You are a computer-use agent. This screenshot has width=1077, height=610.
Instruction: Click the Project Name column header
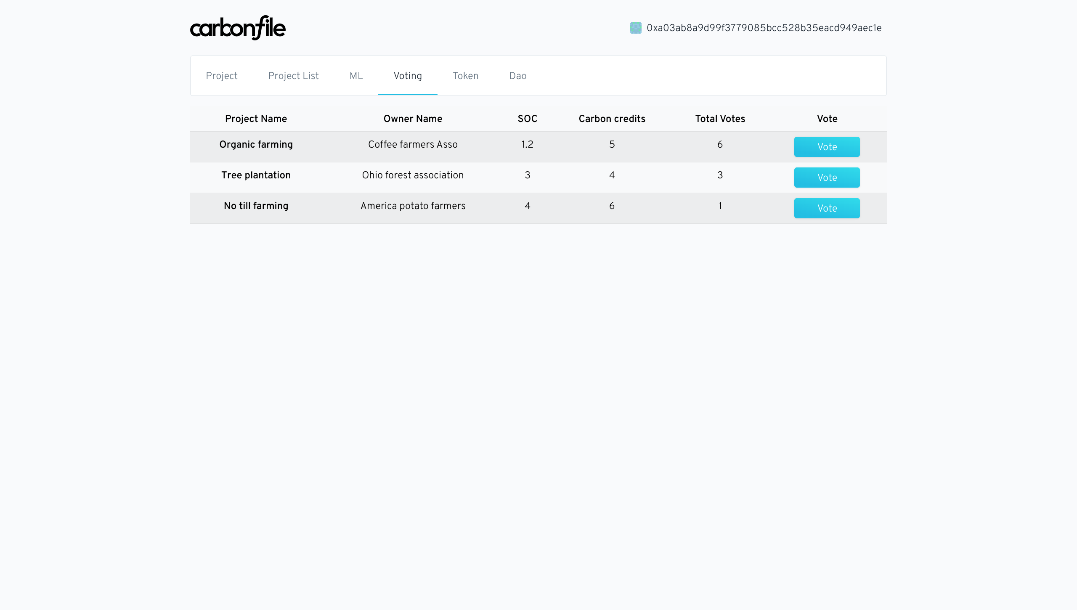pos(256,119)
